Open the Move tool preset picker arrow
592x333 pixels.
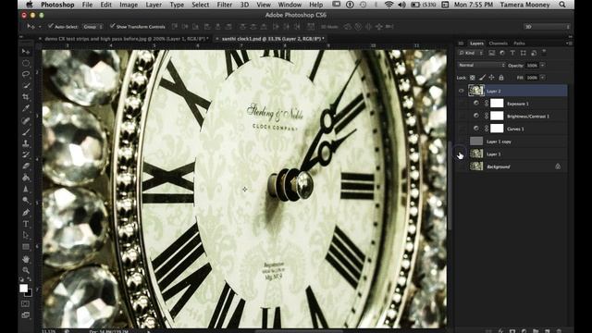39,27
